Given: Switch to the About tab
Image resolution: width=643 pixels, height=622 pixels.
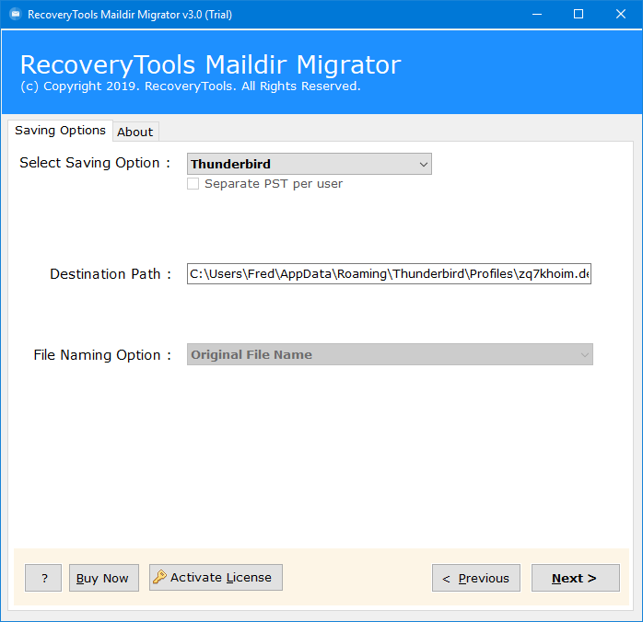Looking at the screenshot, I should (x=134, y=132).
